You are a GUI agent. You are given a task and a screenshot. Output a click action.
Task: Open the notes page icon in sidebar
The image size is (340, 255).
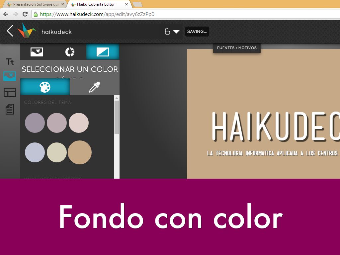point(10,109)
